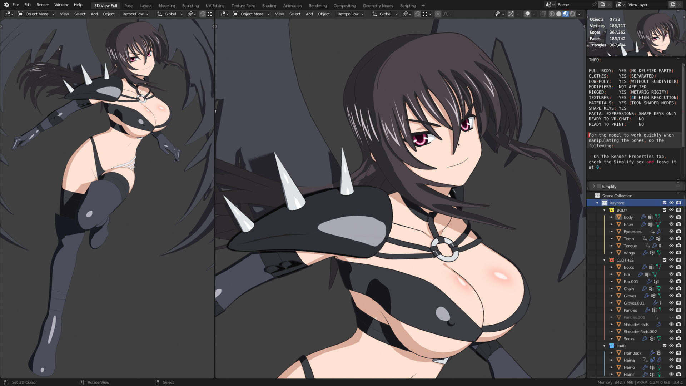Viewport: 686px width, 386px height.
Task: Open the left viewport Global orientation dropdown
Action: pos(170,14)
